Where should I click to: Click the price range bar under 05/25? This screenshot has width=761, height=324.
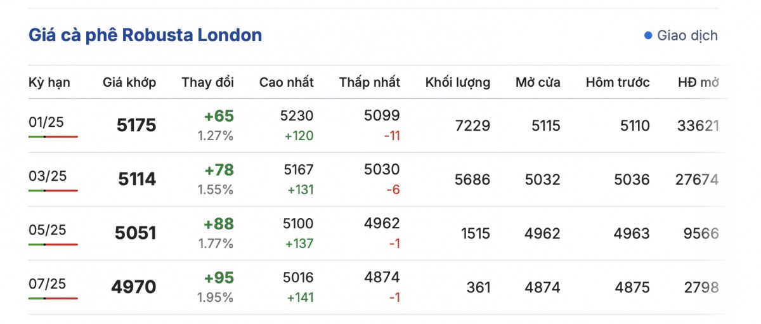(x=53, y=244)
